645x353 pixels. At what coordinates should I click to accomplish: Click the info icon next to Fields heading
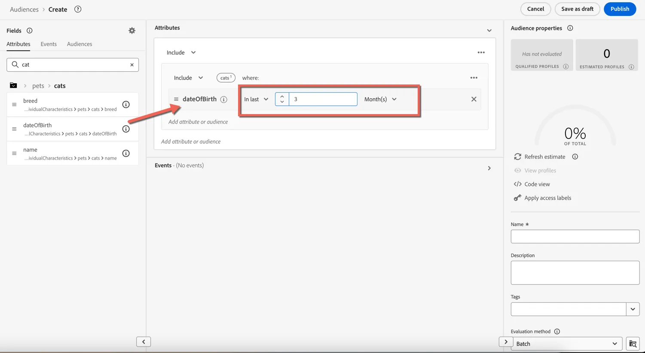30,30
